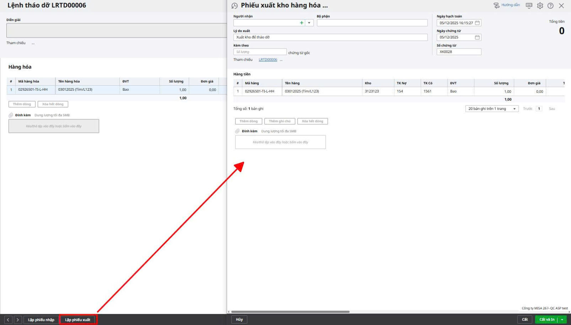Click the horizontal scrollbar under the voucher
571x325 pixels.
tap(290, 312)
